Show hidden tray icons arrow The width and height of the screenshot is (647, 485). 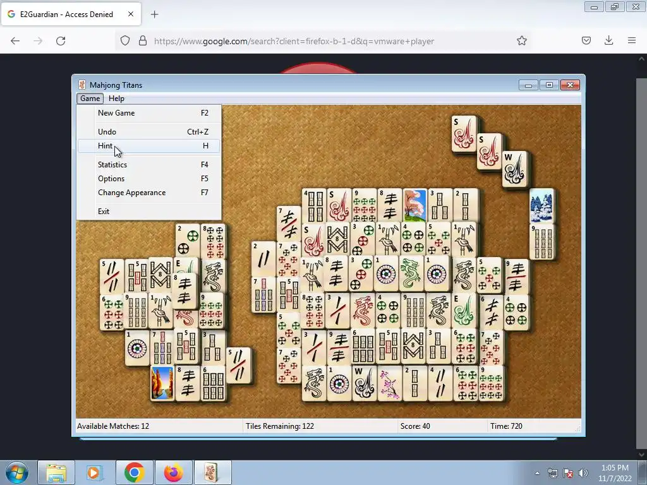(537, 473)
